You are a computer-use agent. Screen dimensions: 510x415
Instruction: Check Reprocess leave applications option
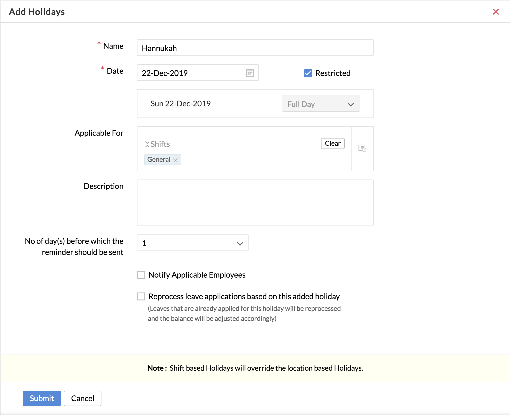[141, 296]
